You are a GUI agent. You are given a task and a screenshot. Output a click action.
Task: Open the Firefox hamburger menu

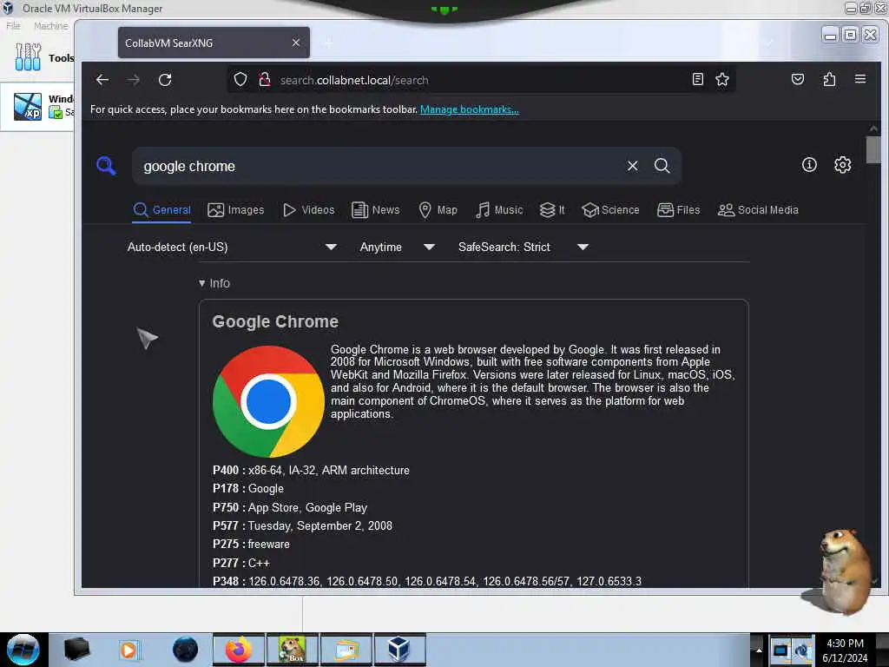[x=860, y=79]
